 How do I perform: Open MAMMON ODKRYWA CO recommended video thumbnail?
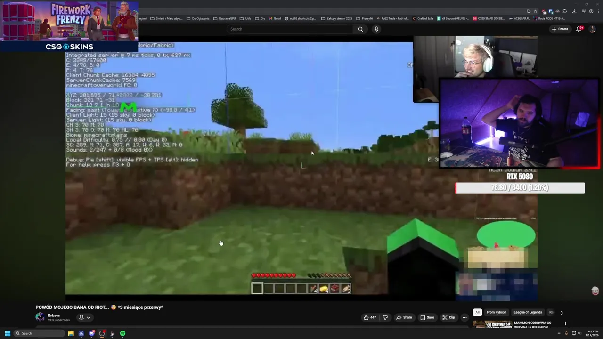point(492,324)
